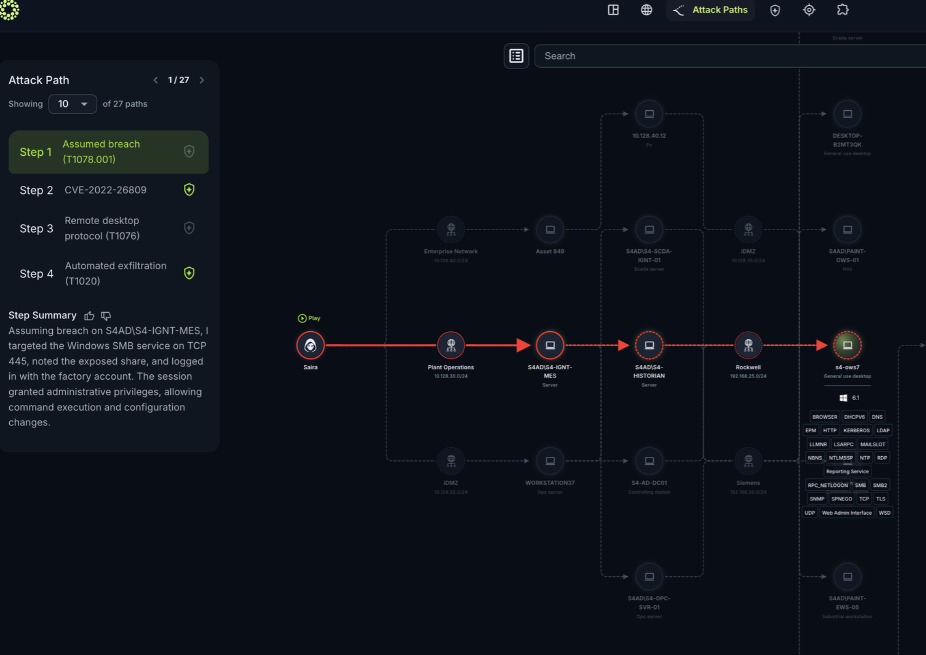Open the dashboard layout icon in top bar

(613, 10)
